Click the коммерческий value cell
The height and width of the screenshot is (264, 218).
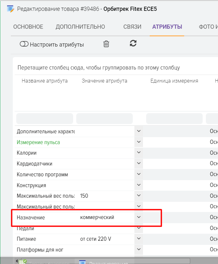tap(97, 217)
